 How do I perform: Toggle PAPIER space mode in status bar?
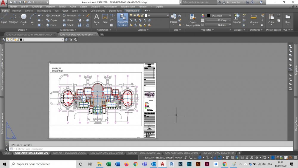click(178, 158)
